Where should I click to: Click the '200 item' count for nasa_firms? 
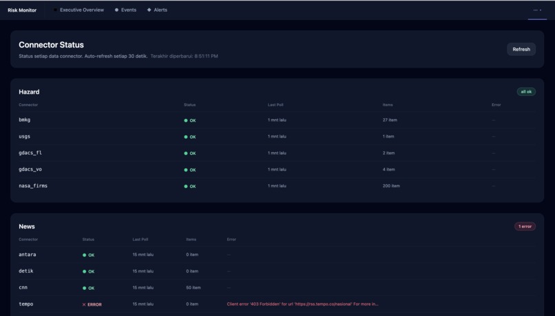click(391, 186)
